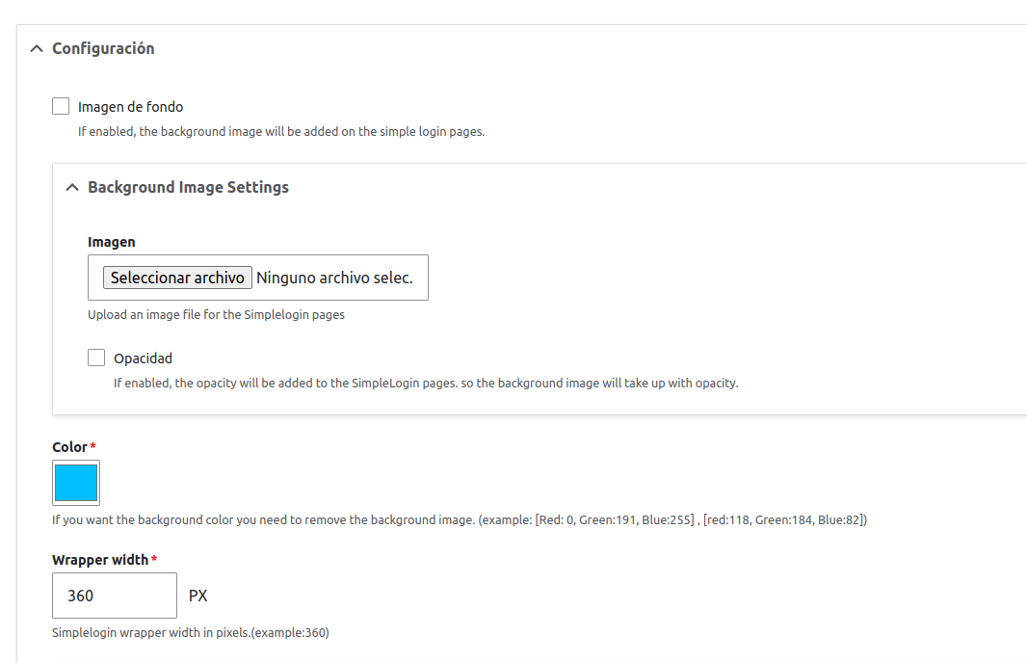The height and width of the screenshot is (663, 1027).
Task: Click the Background Image Settings title
Action: tap(188, 187)
